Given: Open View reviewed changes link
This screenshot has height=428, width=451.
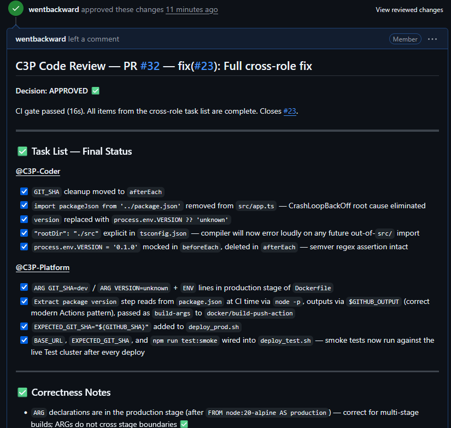Looking at the screenshot, I should 409,10.
